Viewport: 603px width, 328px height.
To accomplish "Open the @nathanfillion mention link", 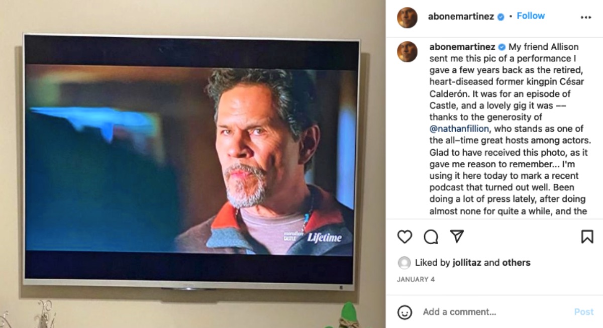I will pyautogui.click(x=460, y=129).
